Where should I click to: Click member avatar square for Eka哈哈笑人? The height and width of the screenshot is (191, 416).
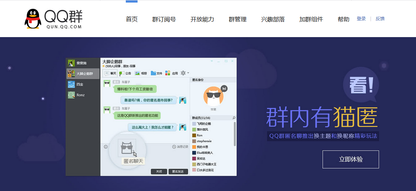tap(194, 153)
